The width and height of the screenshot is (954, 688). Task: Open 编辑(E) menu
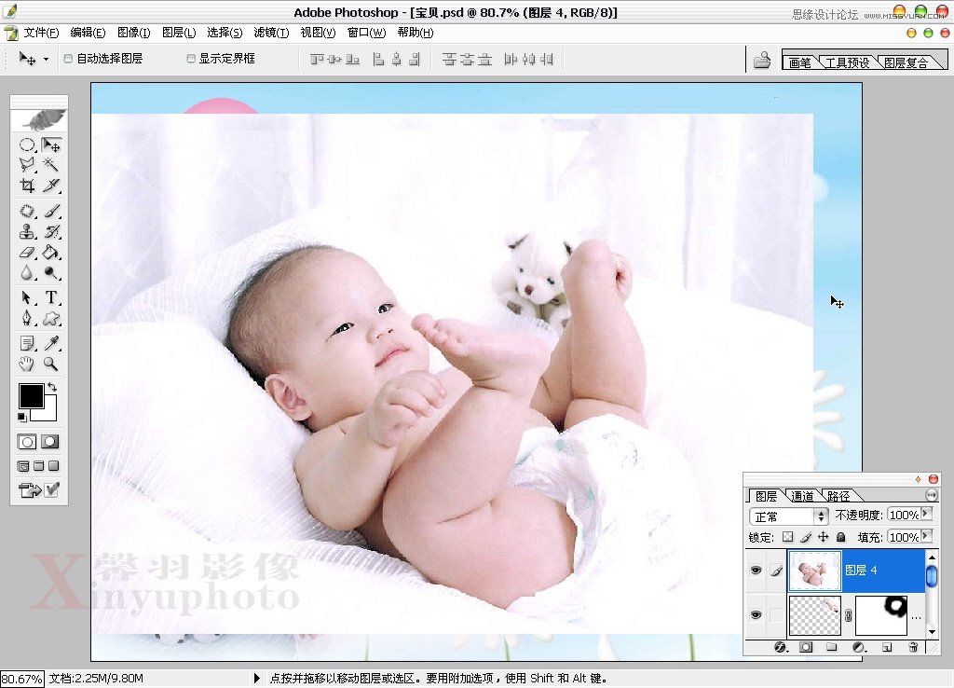(88, 33)
